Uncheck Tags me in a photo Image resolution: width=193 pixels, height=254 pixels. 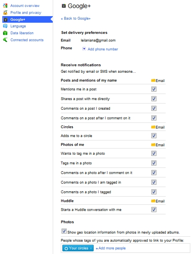pos(154,163)
